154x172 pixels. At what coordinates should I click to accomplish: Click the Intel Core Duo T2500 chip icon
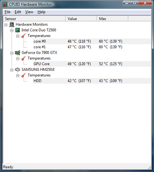[x=18, y=30]
